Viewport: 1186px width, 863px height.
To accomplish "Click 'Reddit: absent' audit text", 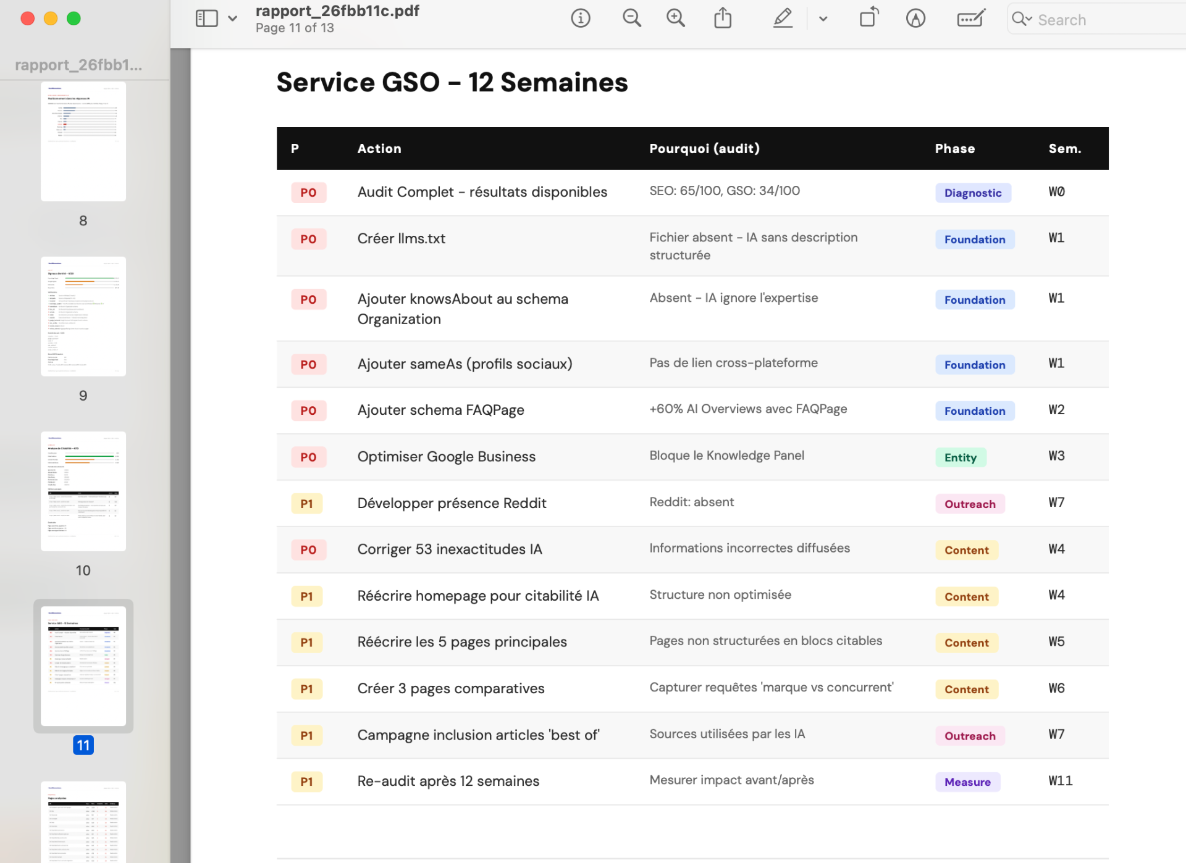I will point(691,502).
